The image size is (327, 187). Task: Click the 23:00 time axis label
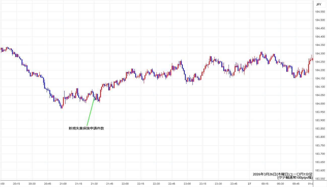pyautogui.click(x=187, y=184)
